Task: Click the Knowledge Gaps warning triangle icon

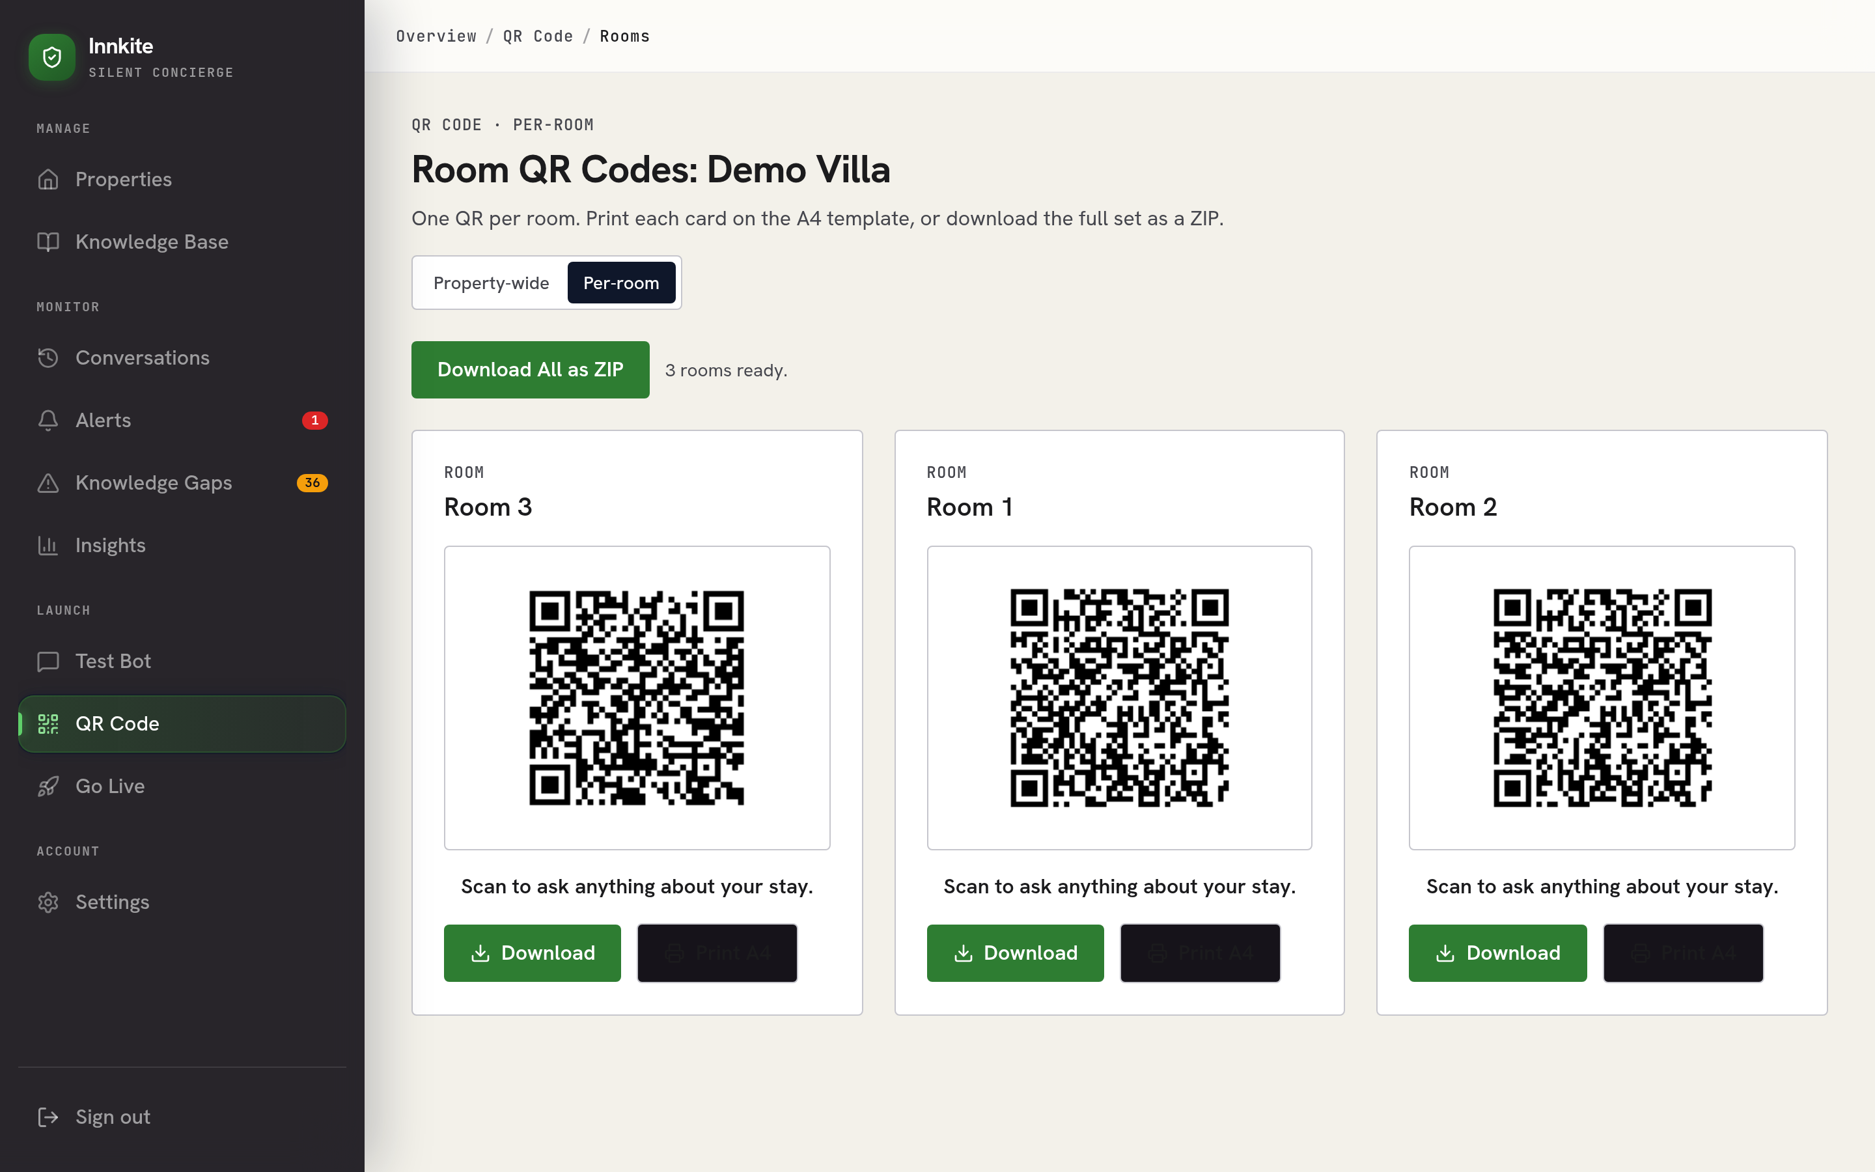Action: [48, 483]
